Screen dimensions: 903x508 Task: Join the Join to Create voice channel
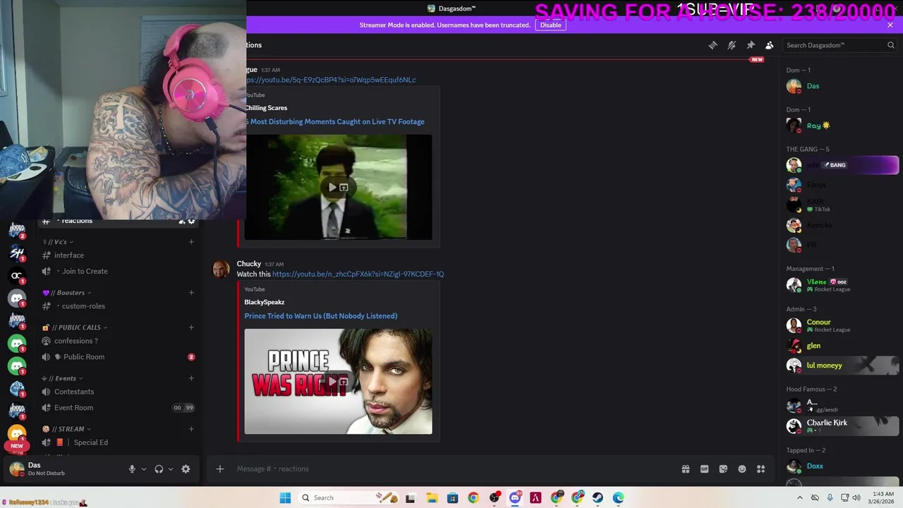coord(119,271)
